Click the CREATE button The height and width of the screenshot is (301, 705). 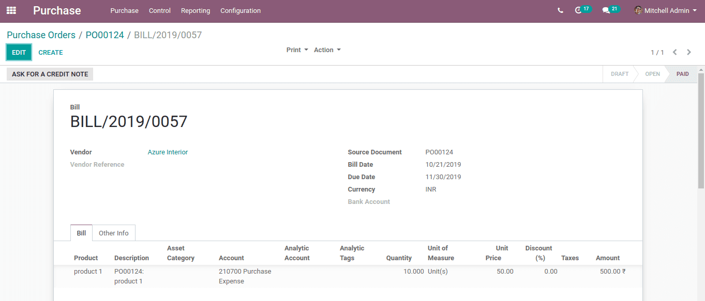pyautogui.click(x=51, y=52)
